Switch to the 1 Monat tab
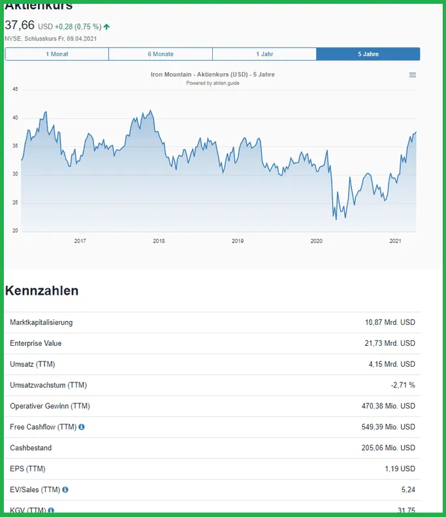 tap(57, 54)
